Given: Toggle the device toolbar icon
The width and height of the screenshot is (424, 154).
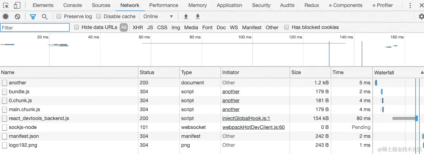Looking at the screenshot, I should click(17, 5).
